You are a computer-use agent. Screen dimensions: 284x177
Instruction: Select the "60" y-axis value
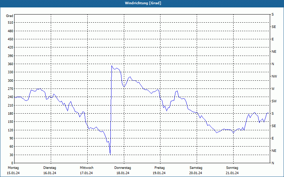point(11,147)
